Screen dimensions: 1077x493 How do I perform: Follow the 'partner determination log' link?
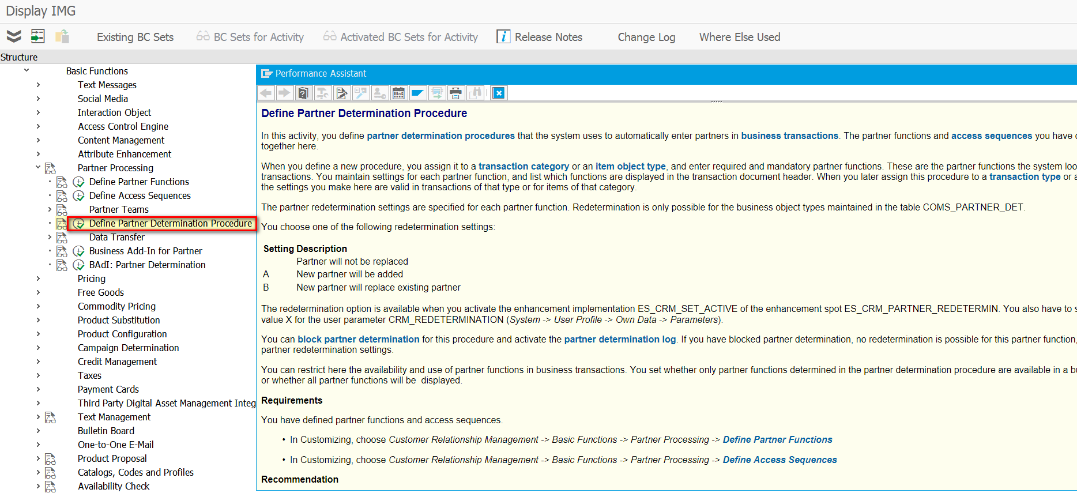tap(620, 339)
